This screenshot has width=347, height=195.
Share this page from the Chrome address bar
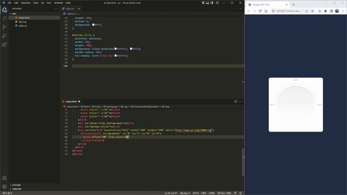[x=307, y=11]
